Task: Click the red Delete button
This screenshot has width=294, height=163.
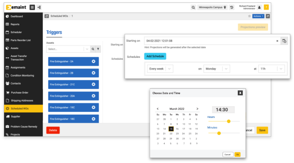Action: pos(53,130)
